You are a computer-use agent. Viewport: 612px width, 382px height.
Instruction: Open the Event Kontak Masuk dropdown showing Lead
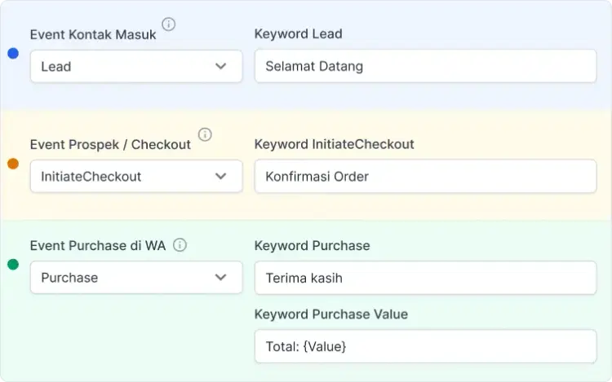[x=136, y=66]
